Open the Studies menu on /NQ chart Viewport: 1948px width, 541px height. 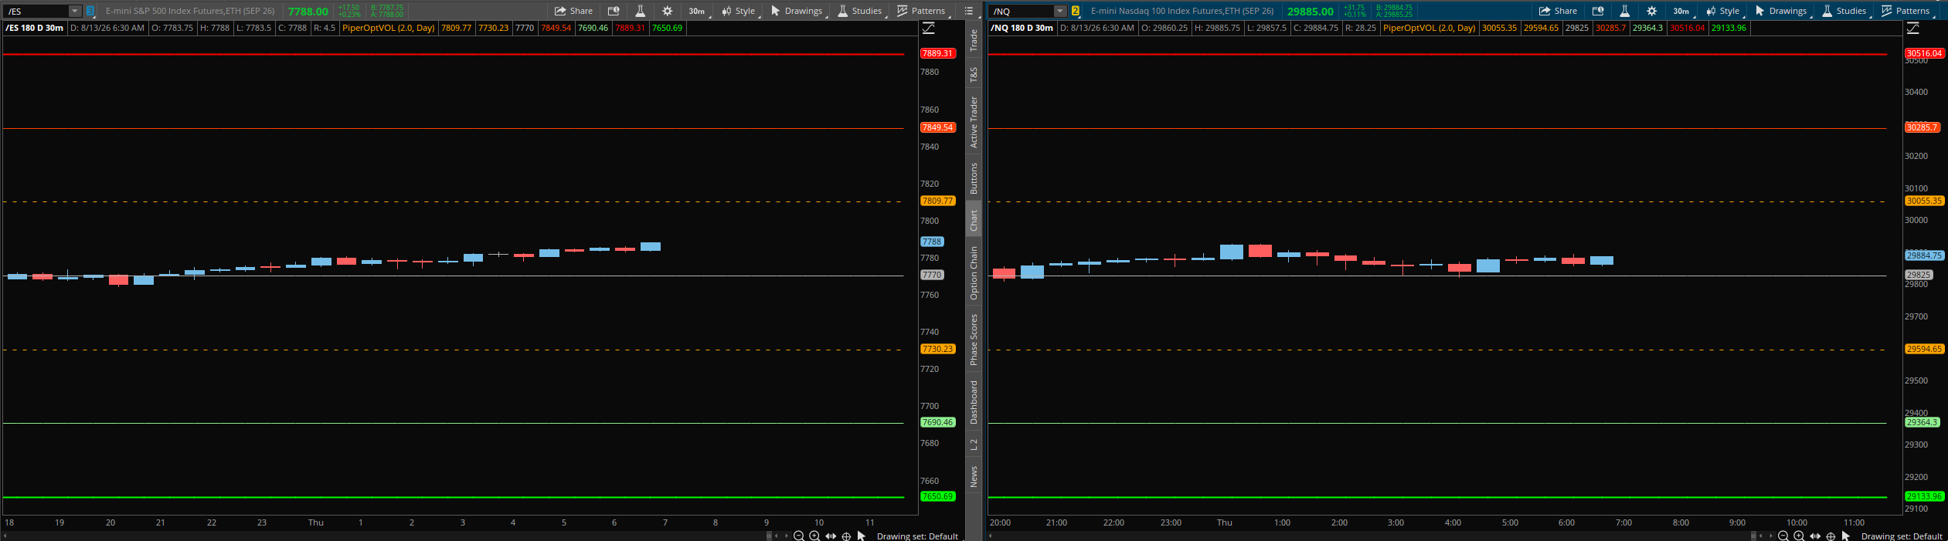pos(1844,12)
